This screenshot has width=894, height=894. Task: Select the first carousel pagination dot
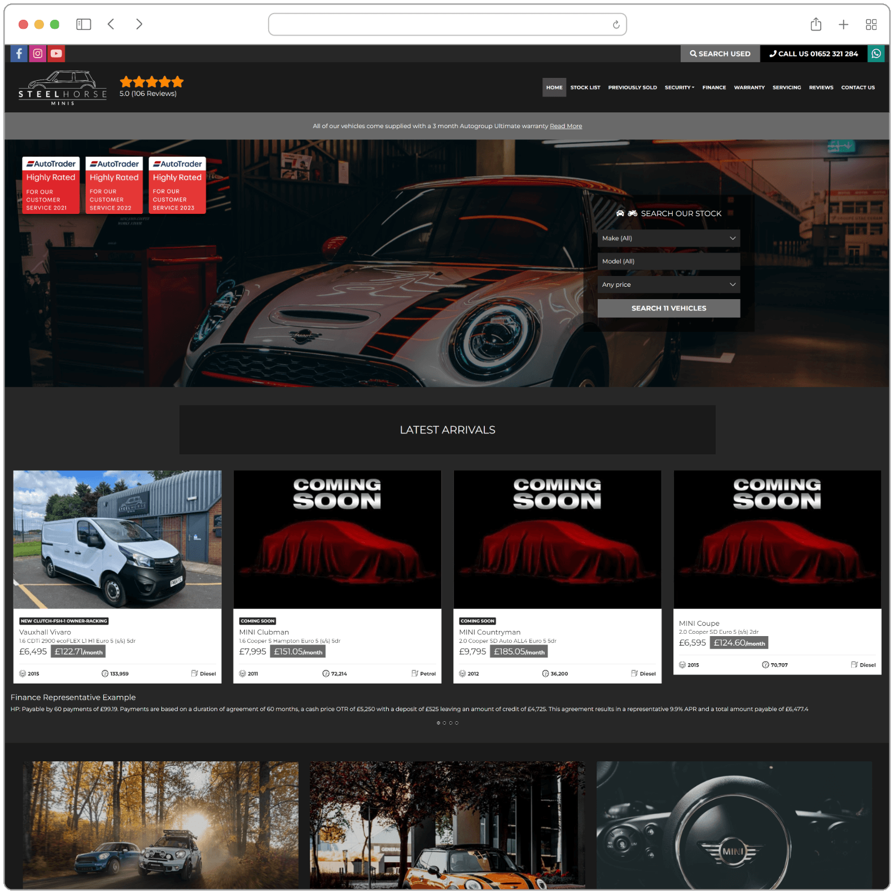pos(439,723)
